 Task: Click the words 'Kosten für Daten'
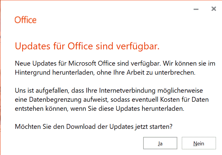click(x=184, y=100)
